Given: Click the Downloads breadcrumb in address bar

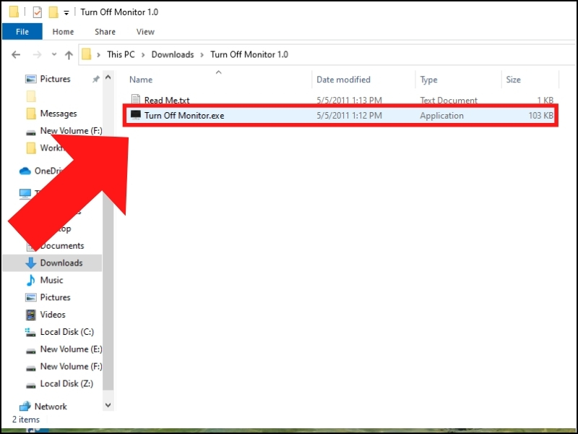Looking at the screenshot, I should tap(173, 55).
